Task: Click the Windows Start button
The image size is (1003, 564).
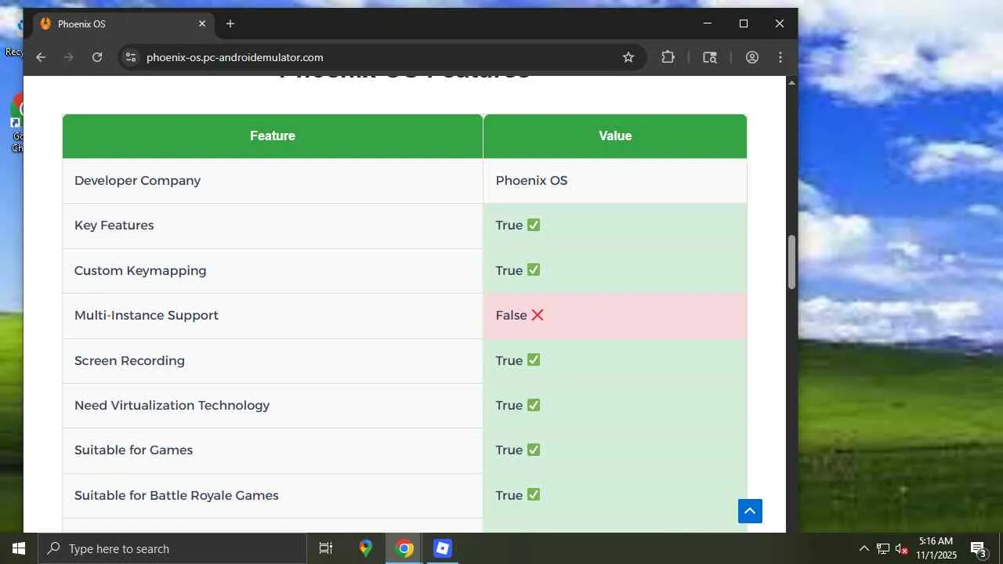Action: tap(19, 548)
